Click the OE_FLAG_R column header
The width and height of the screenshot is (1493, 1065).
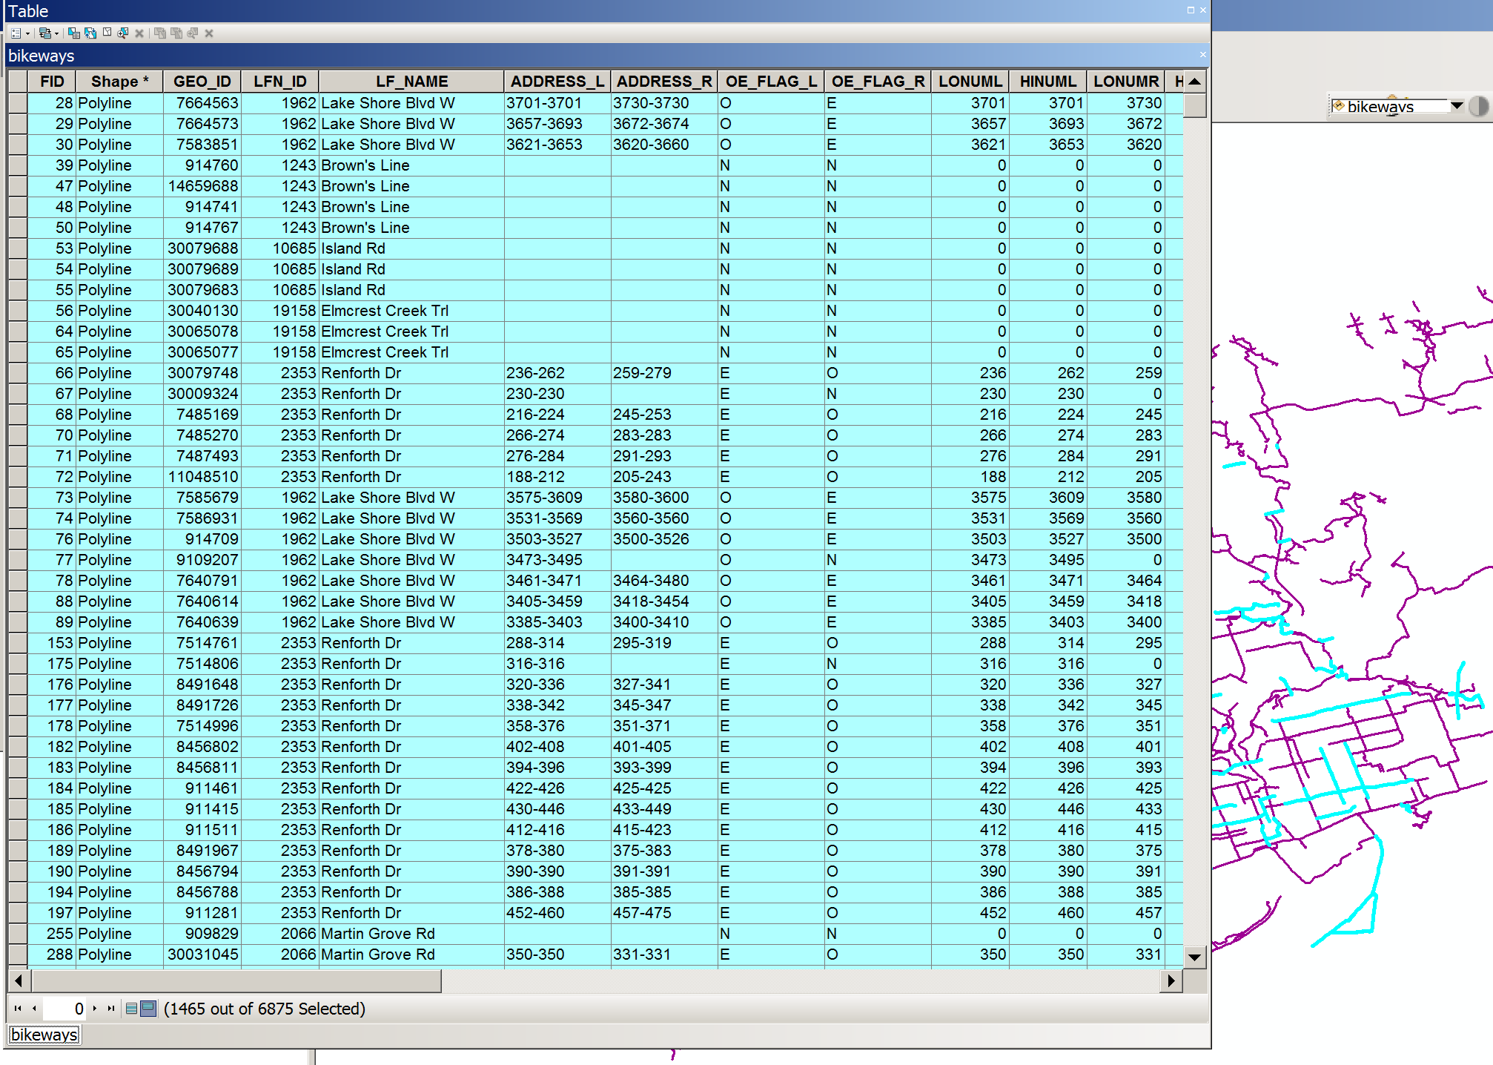pos(878,82)
